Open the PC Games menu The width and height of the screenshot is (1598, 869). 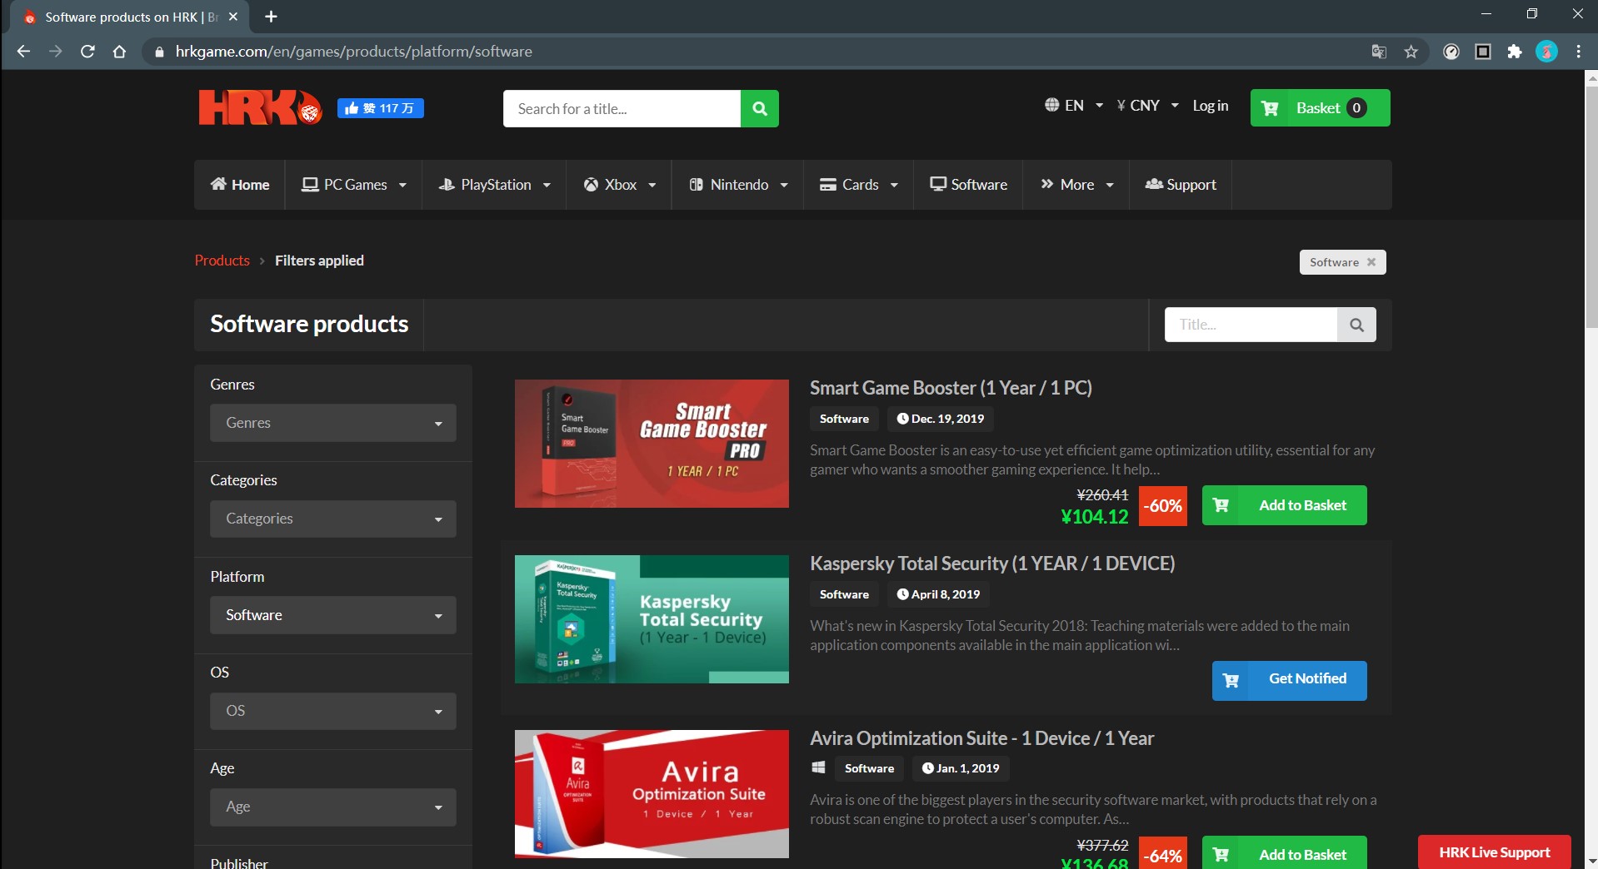pos(354,185)
